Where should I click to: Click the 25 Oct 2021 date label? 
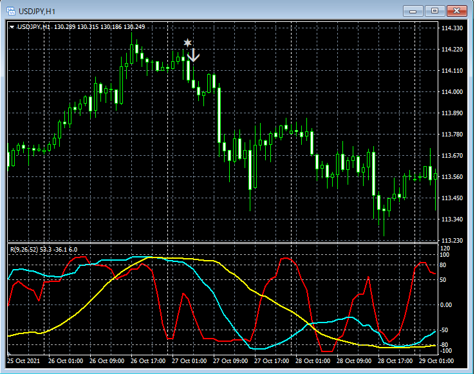click(23, 361)
